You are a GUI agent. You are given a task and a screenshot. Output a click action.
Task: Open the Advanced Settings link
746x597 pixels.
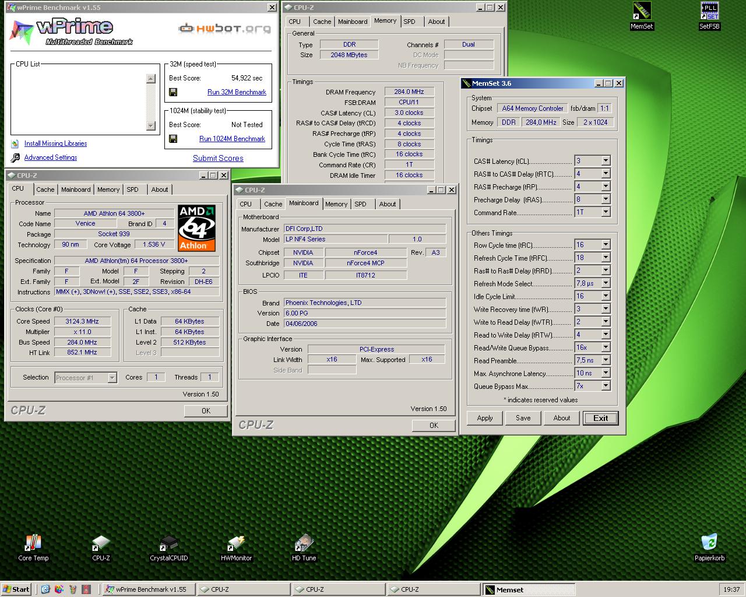tap(51, 157)
